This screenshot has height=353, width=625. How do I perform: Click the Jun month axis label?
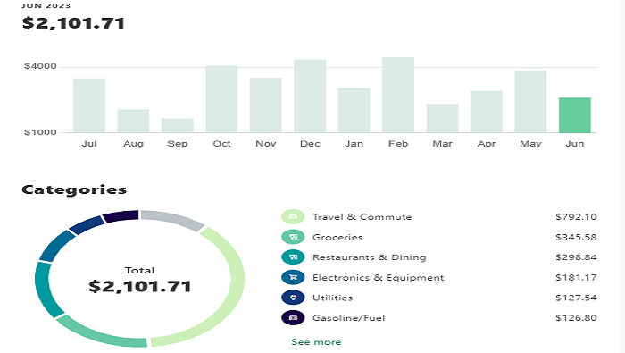(575, 144)
